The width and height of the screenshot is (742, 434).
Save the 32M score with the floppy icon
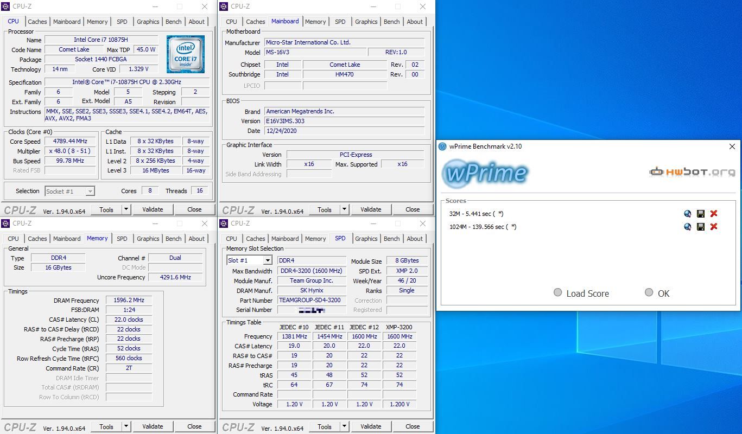coord(701,214)
